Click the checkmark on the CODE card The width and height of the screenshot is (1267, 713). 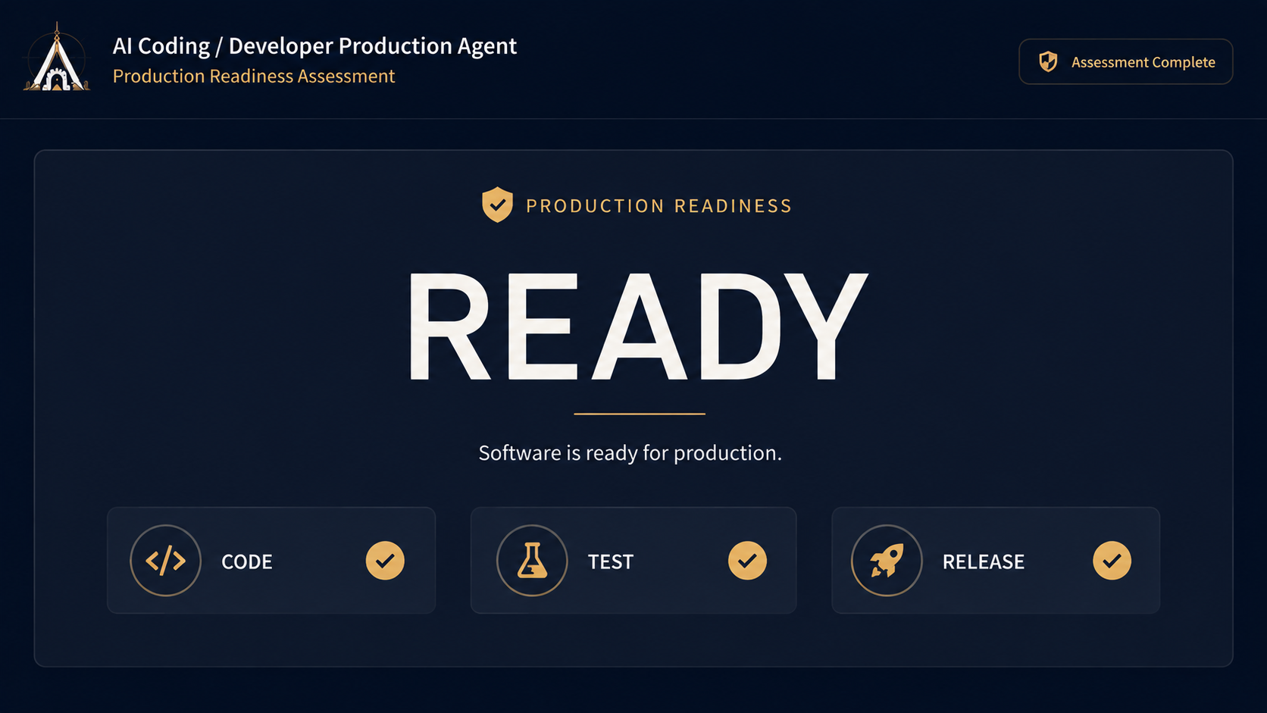[x=385, y=561]
